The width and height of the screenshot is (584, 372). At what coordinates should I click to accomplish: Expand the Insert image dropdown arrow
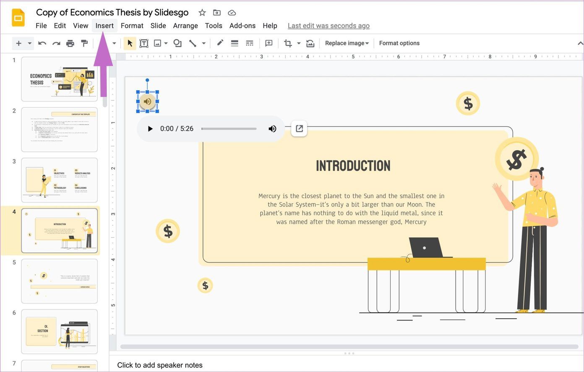pos(166,43)
